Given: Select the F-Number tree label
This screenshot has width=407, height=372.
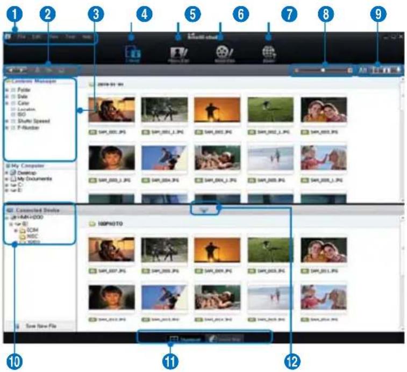Looking at the screenshot, I should click(x=28, y=127).
